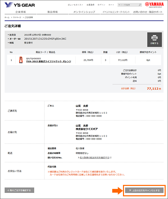Click 佐川急便 carrier name
The image size is (168, 199).
click(80, 148)
